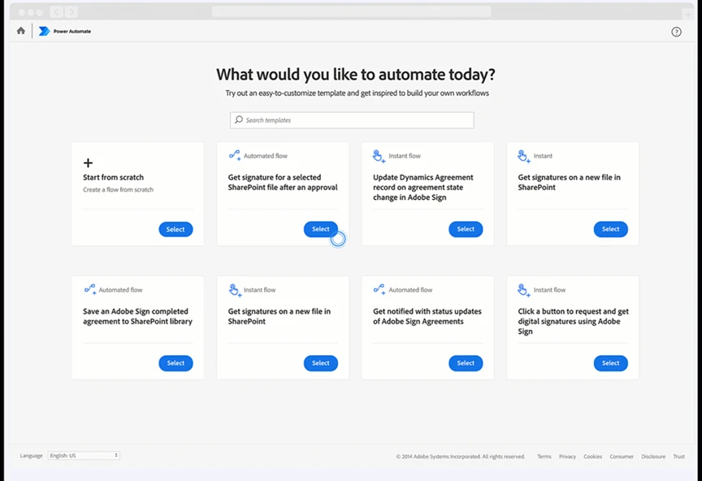Click the Instant icon on the new SharePoint file template
This screenshot has height=481, width=702.
point(522,155)
